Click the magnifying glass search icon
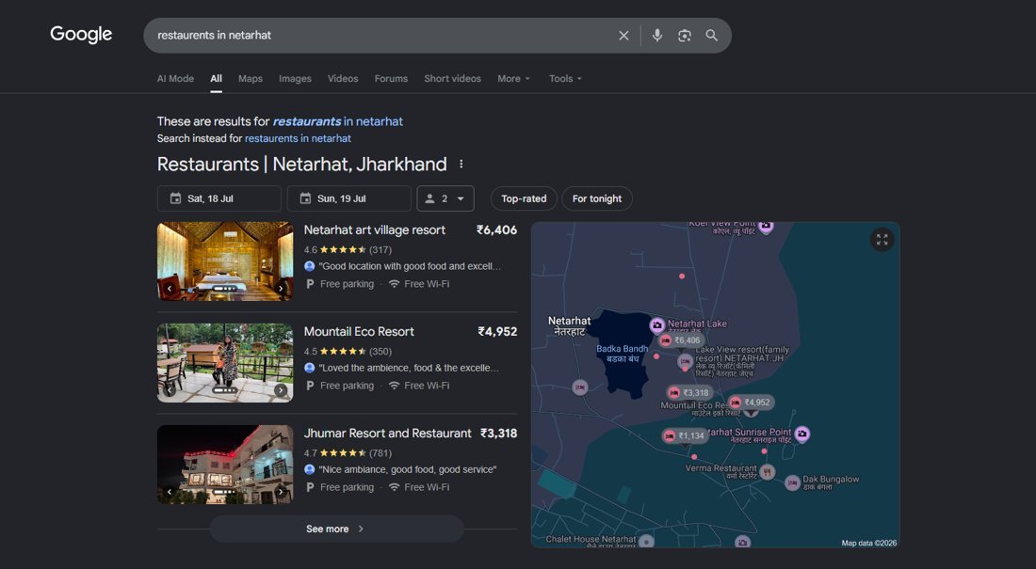 (712, 36)
